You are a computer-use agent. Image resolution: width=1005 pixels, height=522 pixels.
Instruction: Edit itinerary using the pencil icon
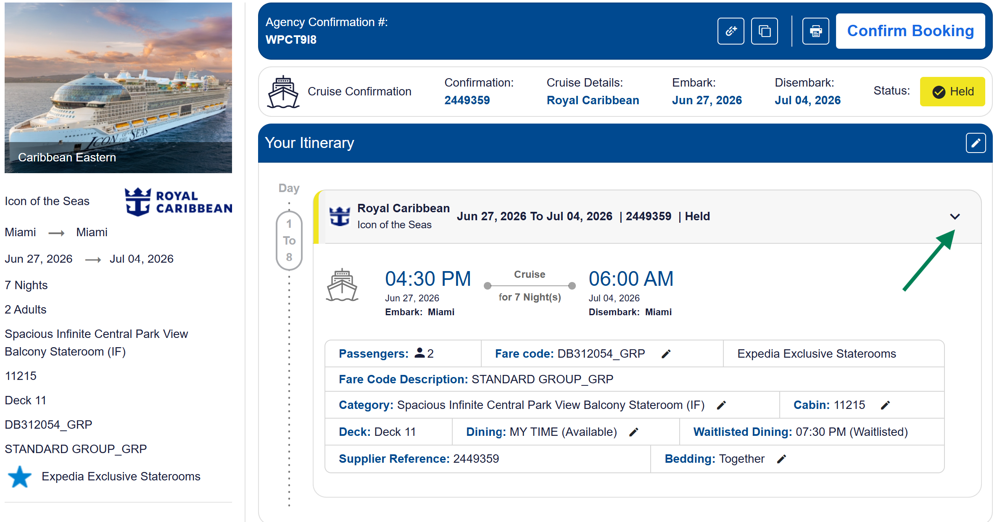tap(976, 143)
